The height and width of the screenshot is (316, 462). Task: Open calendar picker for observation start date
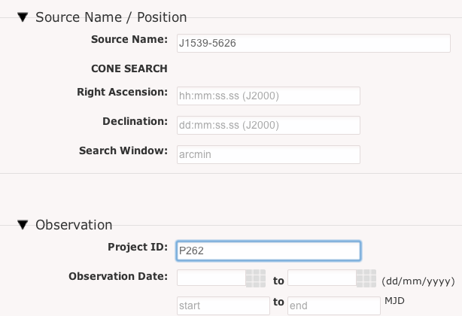(x=257, y=278)
